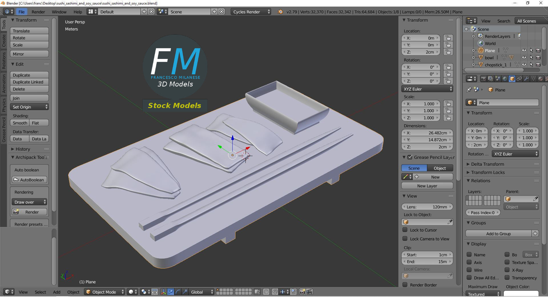Image resolution: width=548 pixels, height=297 pixels.
Task: Open the World properties globe tab
Action: (x=505, y=79)
